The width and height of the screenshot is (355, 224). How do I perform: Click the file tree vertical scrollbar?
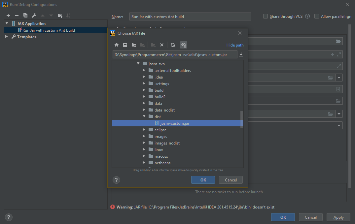[242, 119]
